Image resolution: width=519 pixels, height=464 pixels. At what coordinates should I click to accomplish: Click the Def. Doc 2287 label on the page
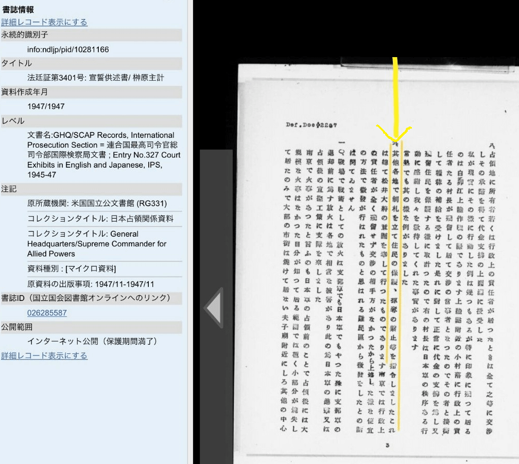pos(311,124)
